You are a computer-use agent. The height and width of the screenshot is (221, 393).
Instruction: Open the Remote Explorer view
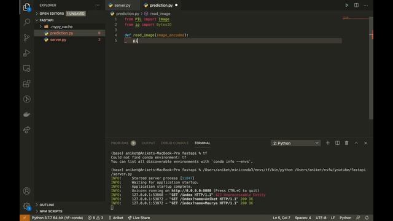point(26,68)
